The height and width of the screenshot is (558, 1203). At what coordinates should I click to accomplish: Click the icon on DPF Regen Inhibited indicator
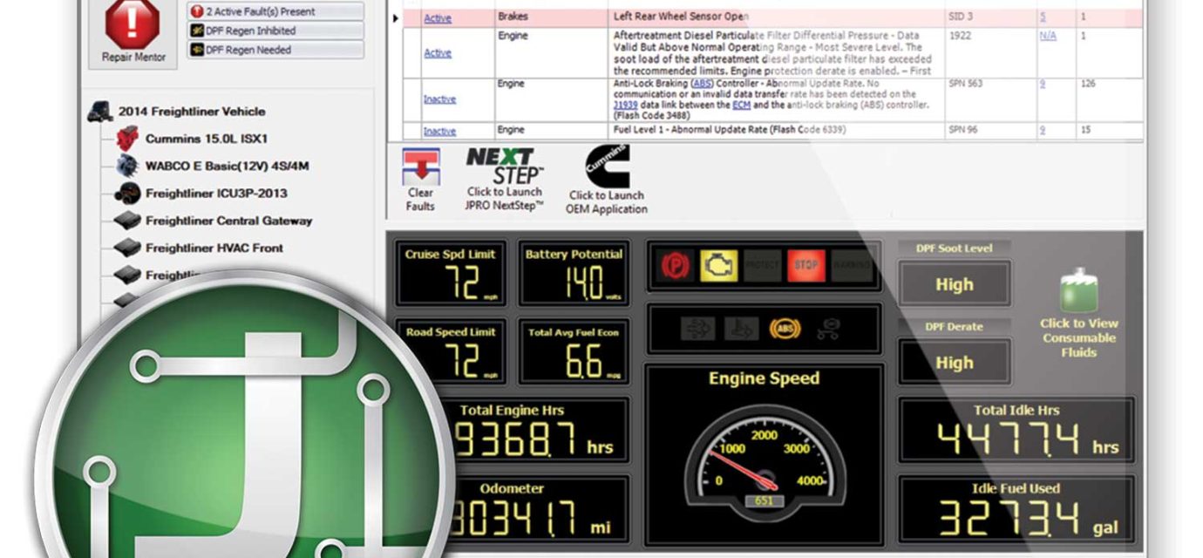point(197,31)
